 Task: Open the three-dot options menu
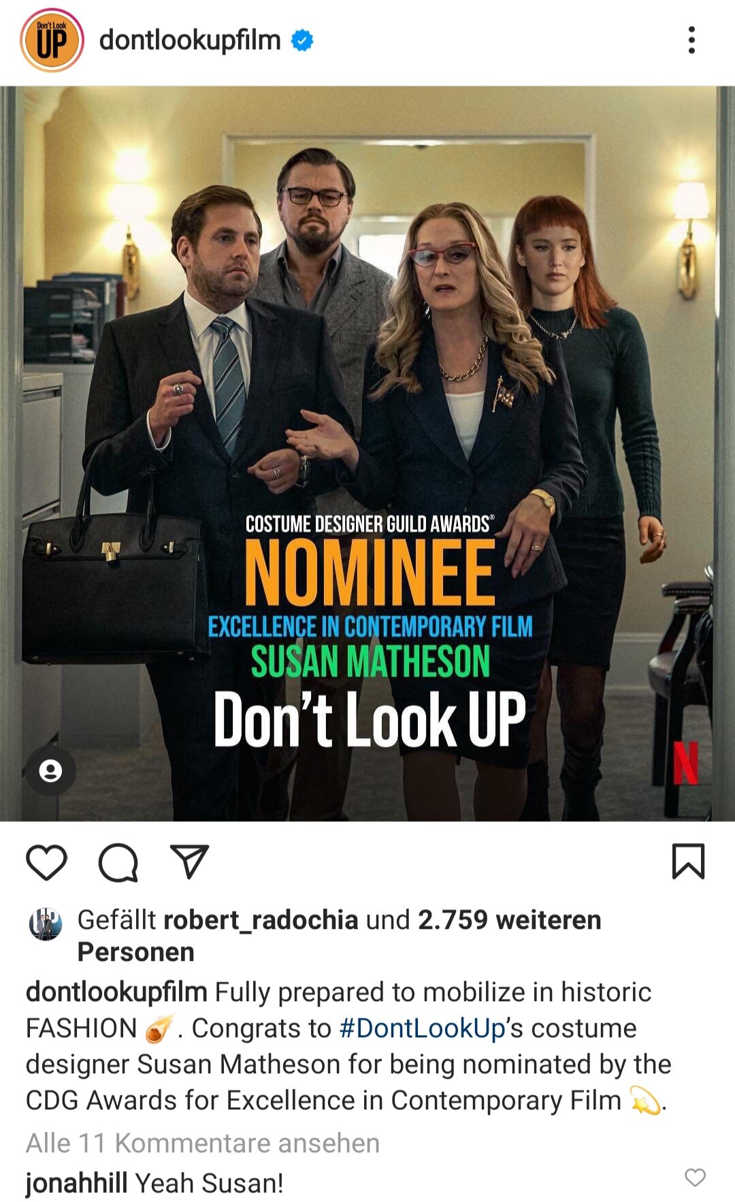pos(691,40)
